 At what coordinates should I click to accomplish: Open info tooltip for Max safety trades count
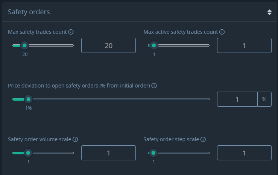tap(71, 32)
